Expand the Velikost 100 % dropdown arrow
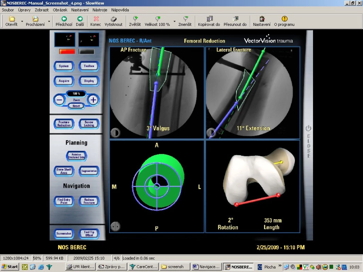Screen dimensions: 363x272 [175, 21]
